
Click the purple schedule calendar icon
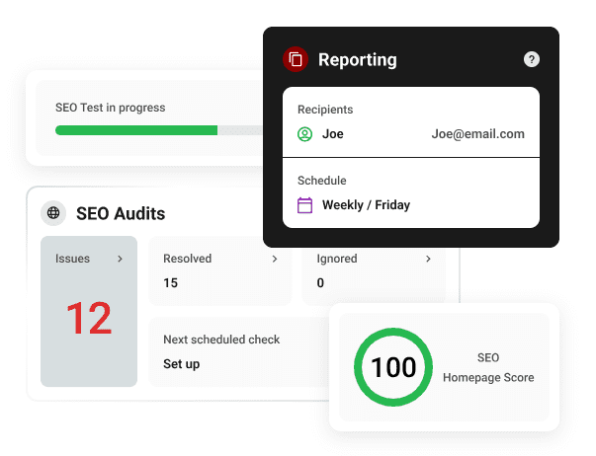304,205
